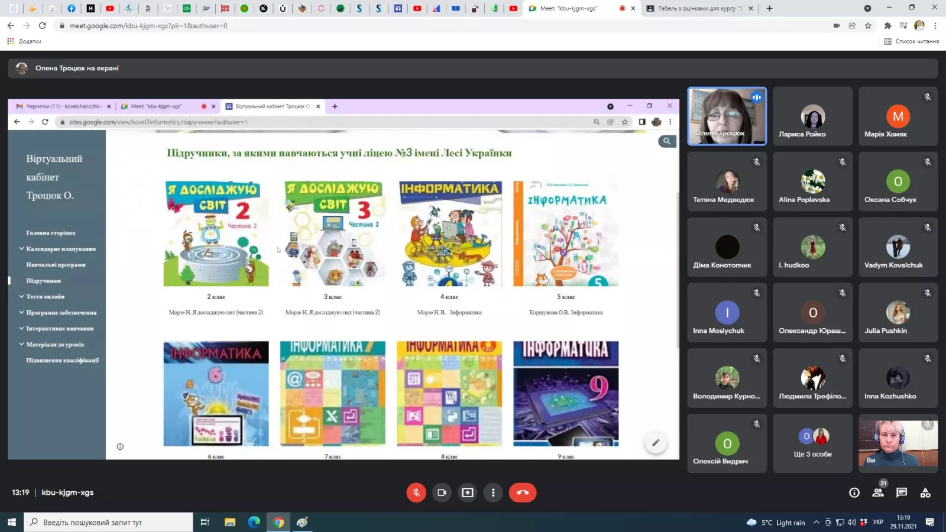Open a new Chrome tab with plus button

click(x=769, y=8)
